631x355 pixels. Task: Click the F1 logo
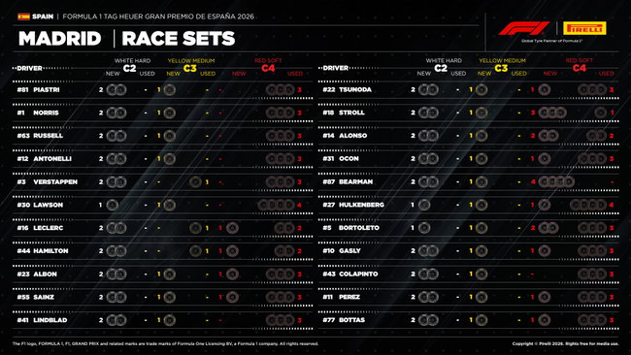[523, 28]
